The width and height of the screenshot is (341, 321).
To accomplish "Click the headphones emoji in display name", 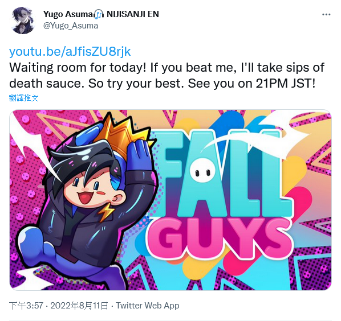I will [99, 14].
